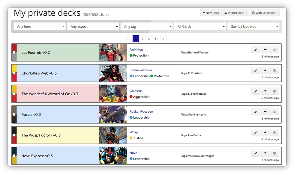Open the Any aspect filter dropdown

pos(93,27)
